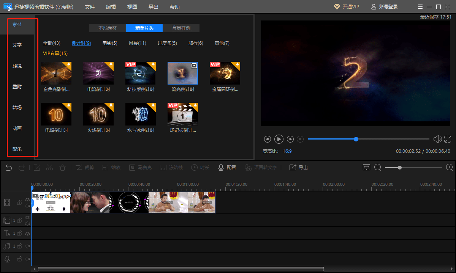Open the 文件 menu
456x273 pixels.
(90, 7)
